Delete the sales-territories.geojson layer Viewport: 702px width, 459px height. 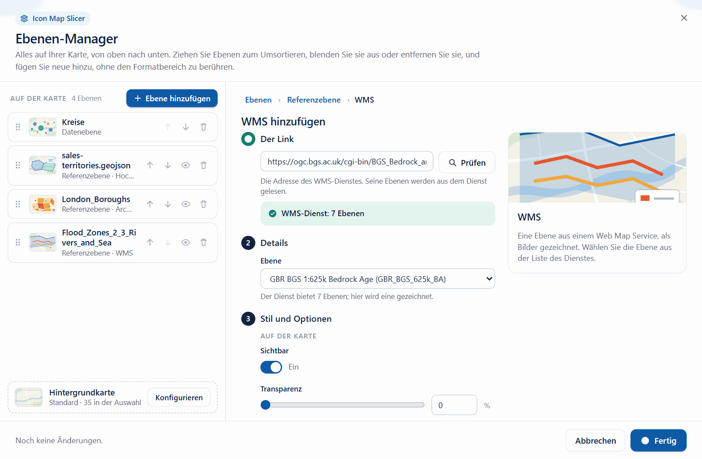pos(204,165)
